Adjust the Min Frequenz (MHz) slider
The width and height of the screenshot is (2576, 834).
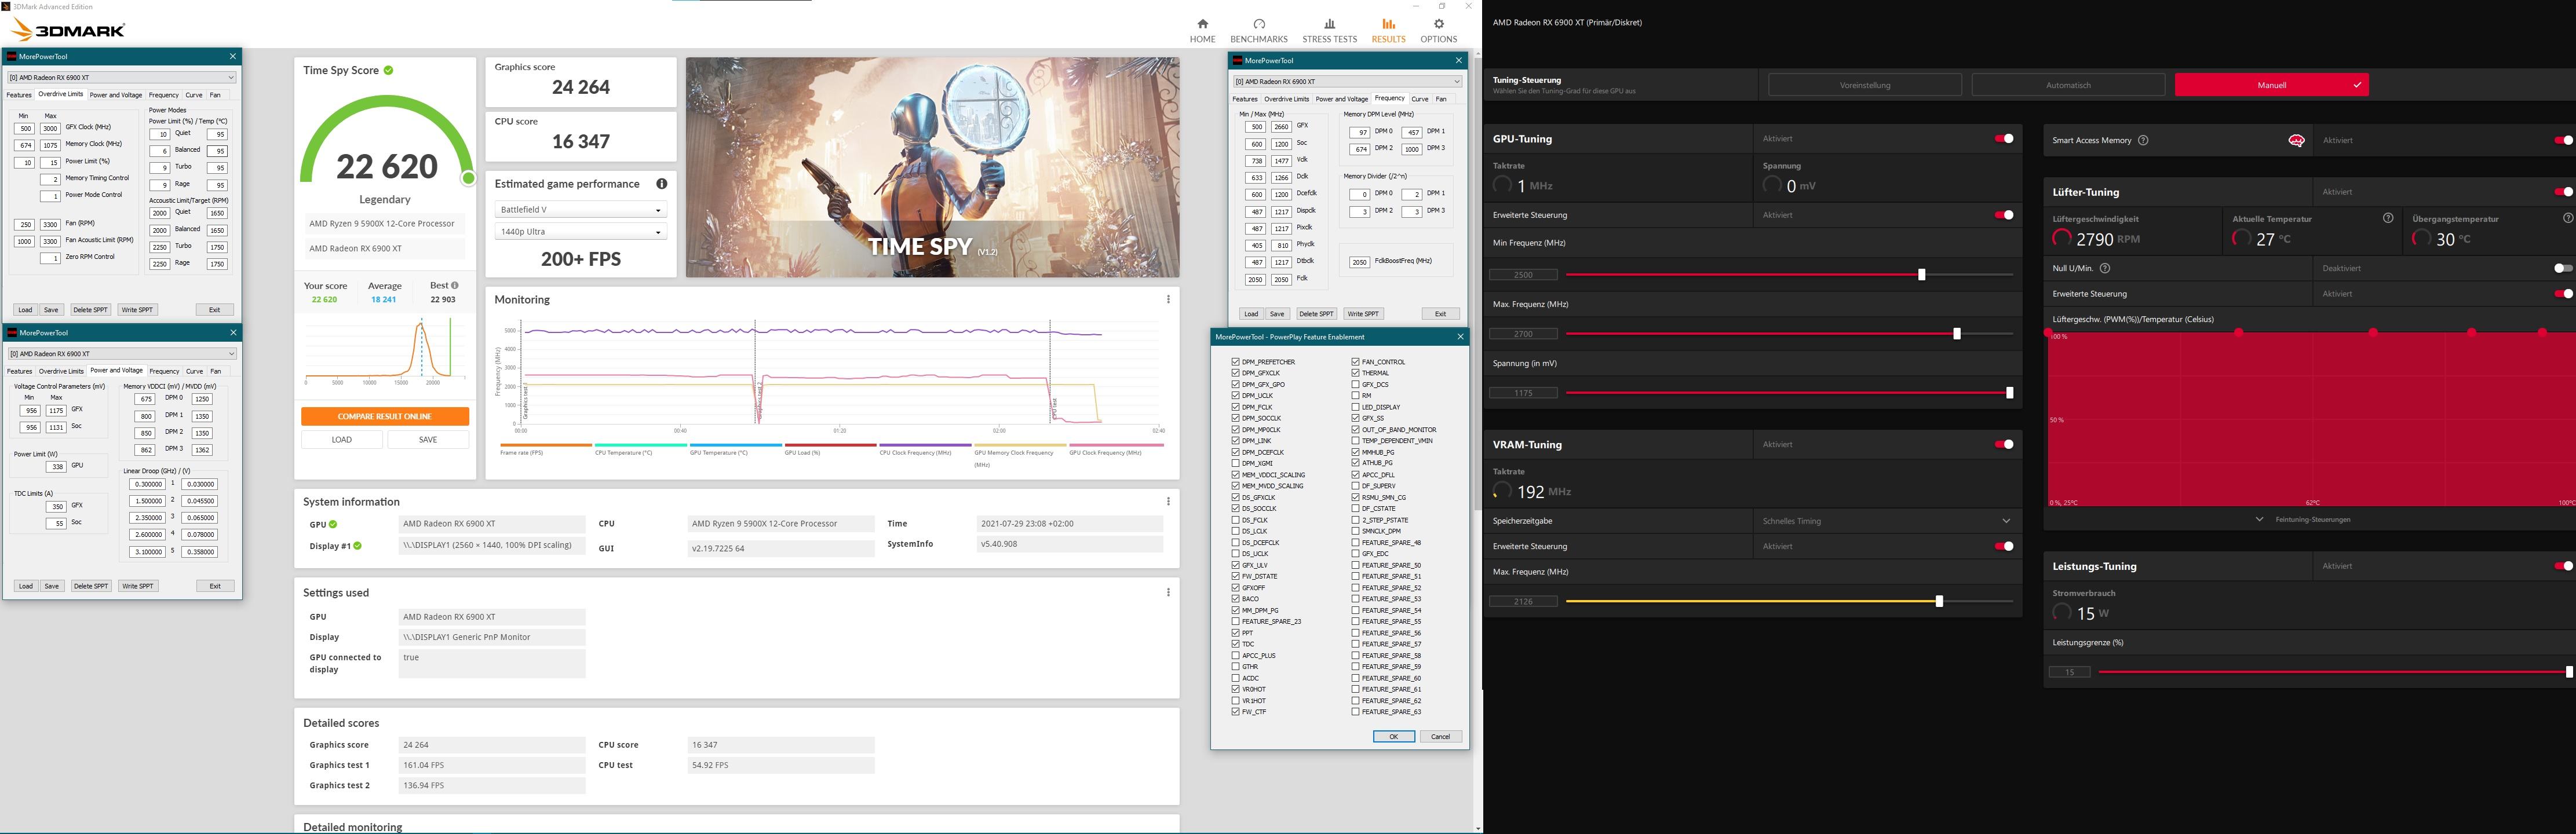coord(1921,274)
